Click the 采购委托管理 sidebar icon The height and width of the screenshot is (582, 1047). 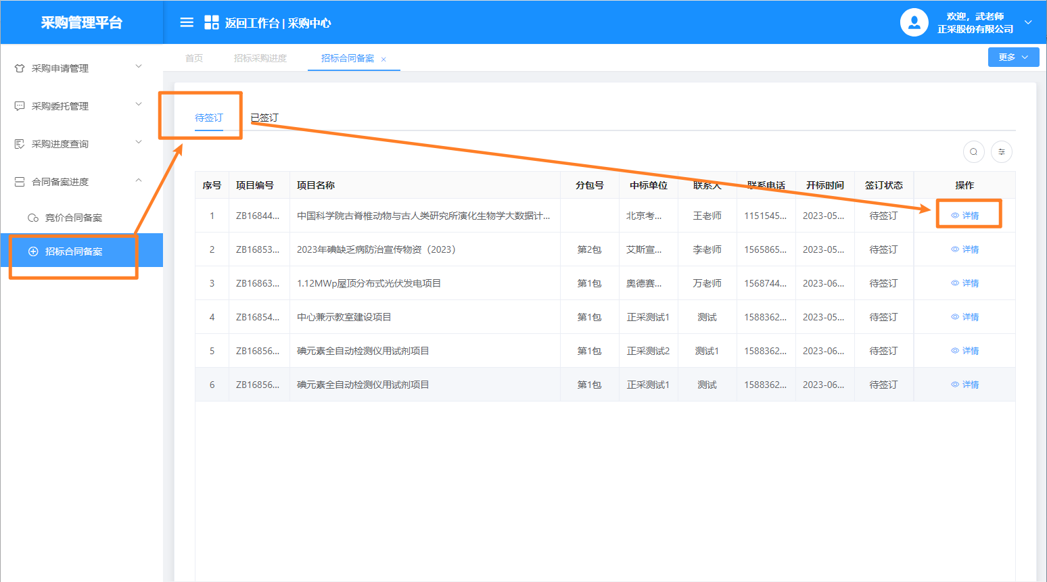(x=20, y=106)
